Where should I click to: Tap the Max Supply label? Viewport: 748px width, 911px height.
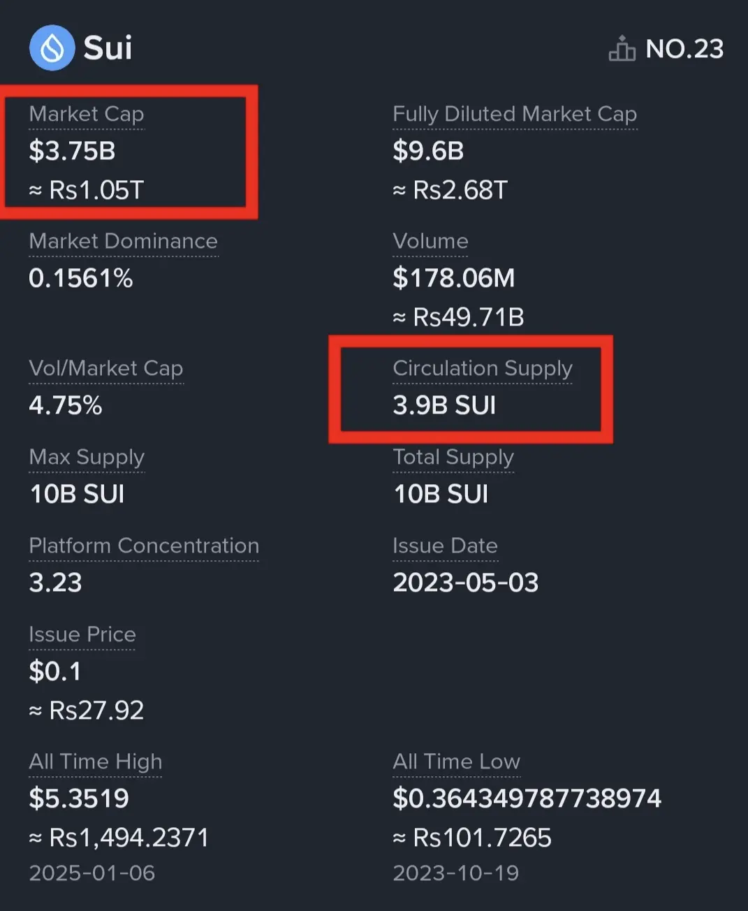point(87,457)
